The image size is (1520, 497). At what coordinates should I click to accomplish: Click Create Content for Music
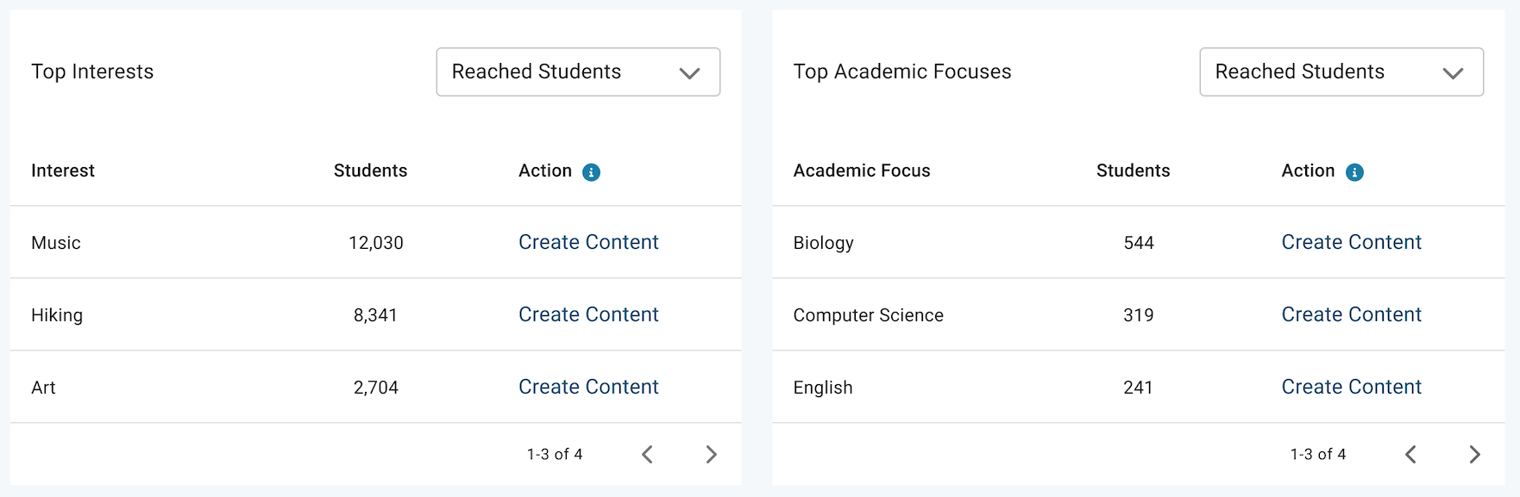tap(588, 242)
